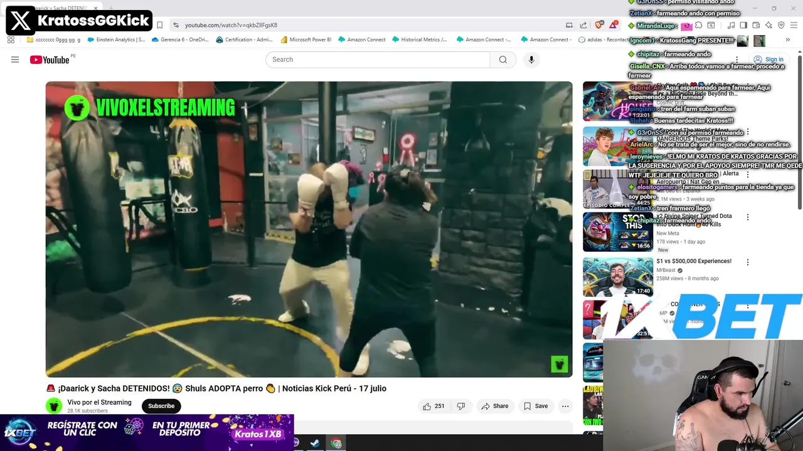Click the cast/install screen icon in address bar
This screenshot has width=803, height=451.
coord(569,25)
